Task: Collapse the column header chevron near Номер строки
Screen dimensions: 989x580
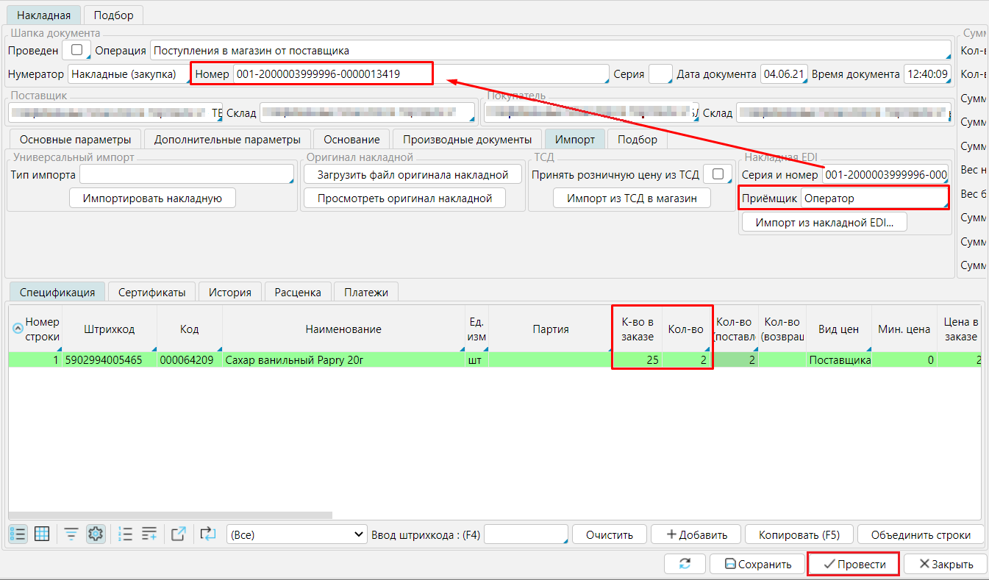Action: 18,329
